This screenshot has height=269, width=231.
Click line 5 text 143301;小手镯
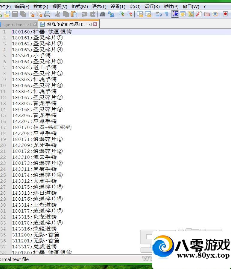[x=31, y=56]
